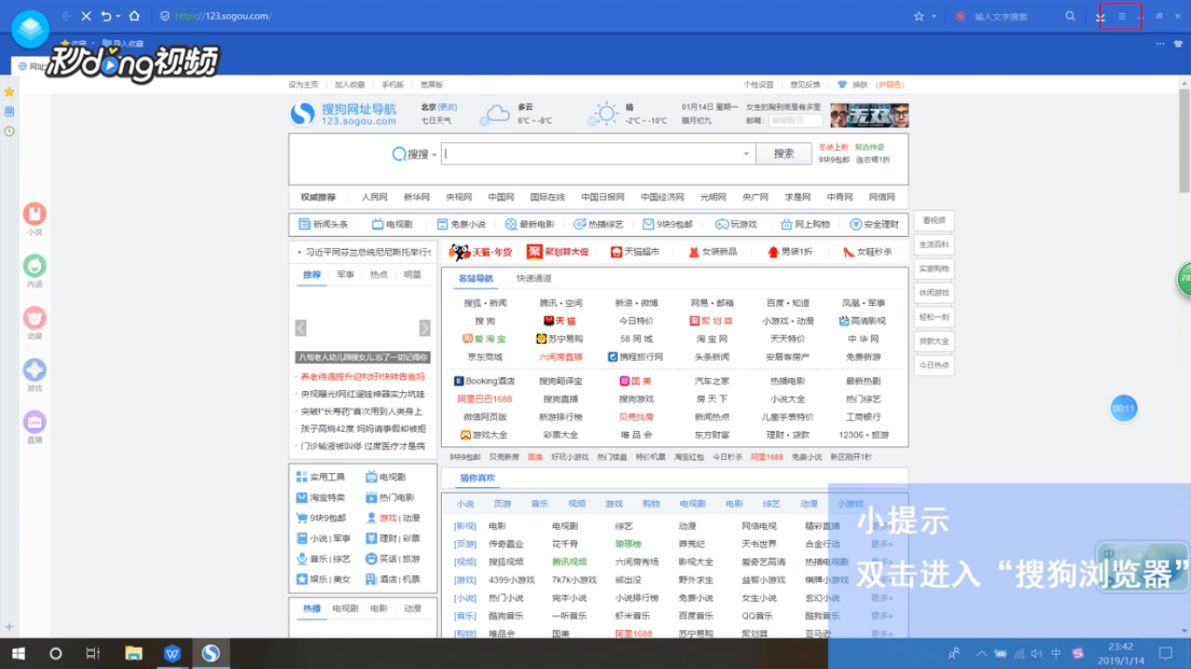This screenshot has height=669, width=1191.
Task: Switch to 热点 news tab
Action: click(x=378, y=274)
